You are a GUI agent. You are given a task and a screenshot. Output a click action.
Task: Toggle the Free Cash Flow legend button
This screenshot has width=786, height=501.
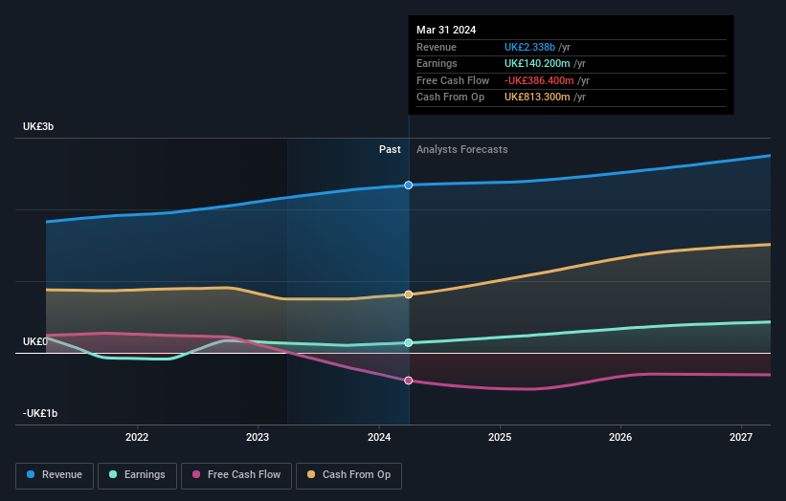click(x=236, y=475)
